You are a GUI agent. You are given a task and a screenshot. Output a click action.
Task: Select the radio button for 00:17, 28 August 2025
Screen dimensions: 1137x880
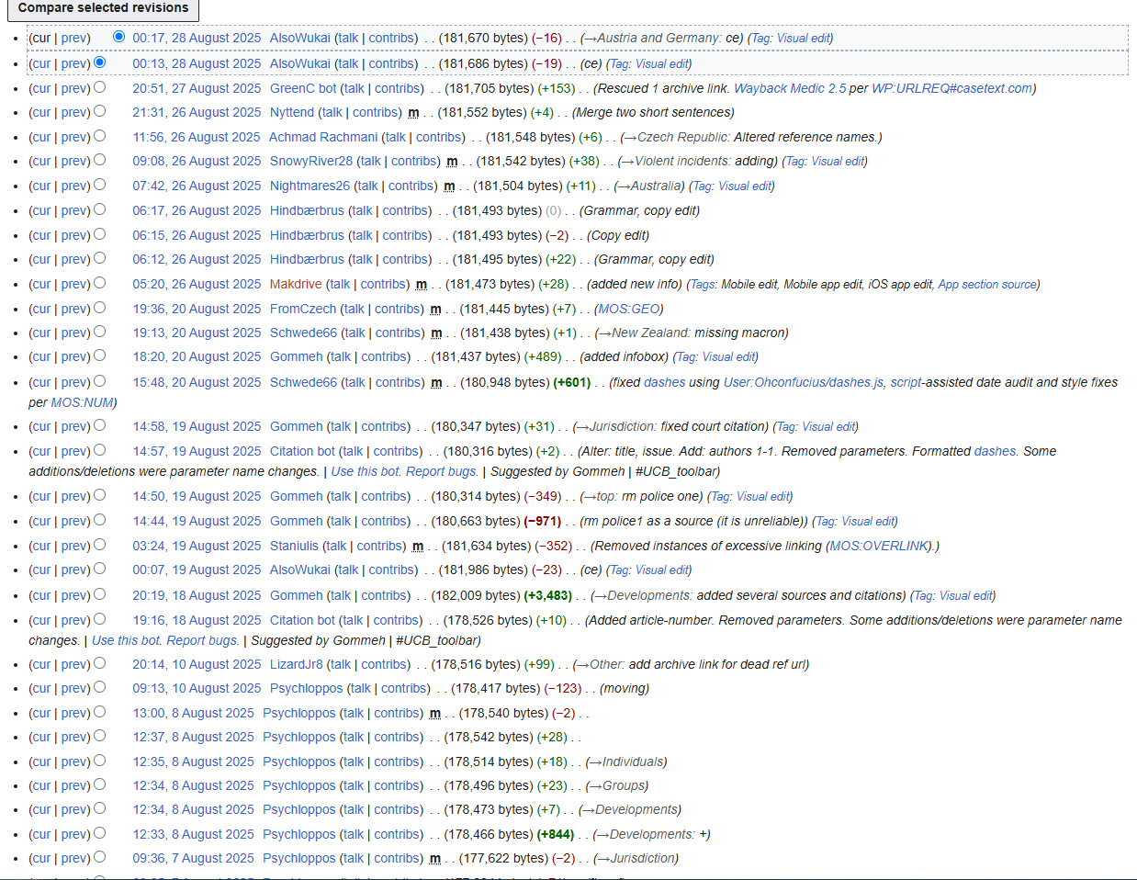pos(118,37)
